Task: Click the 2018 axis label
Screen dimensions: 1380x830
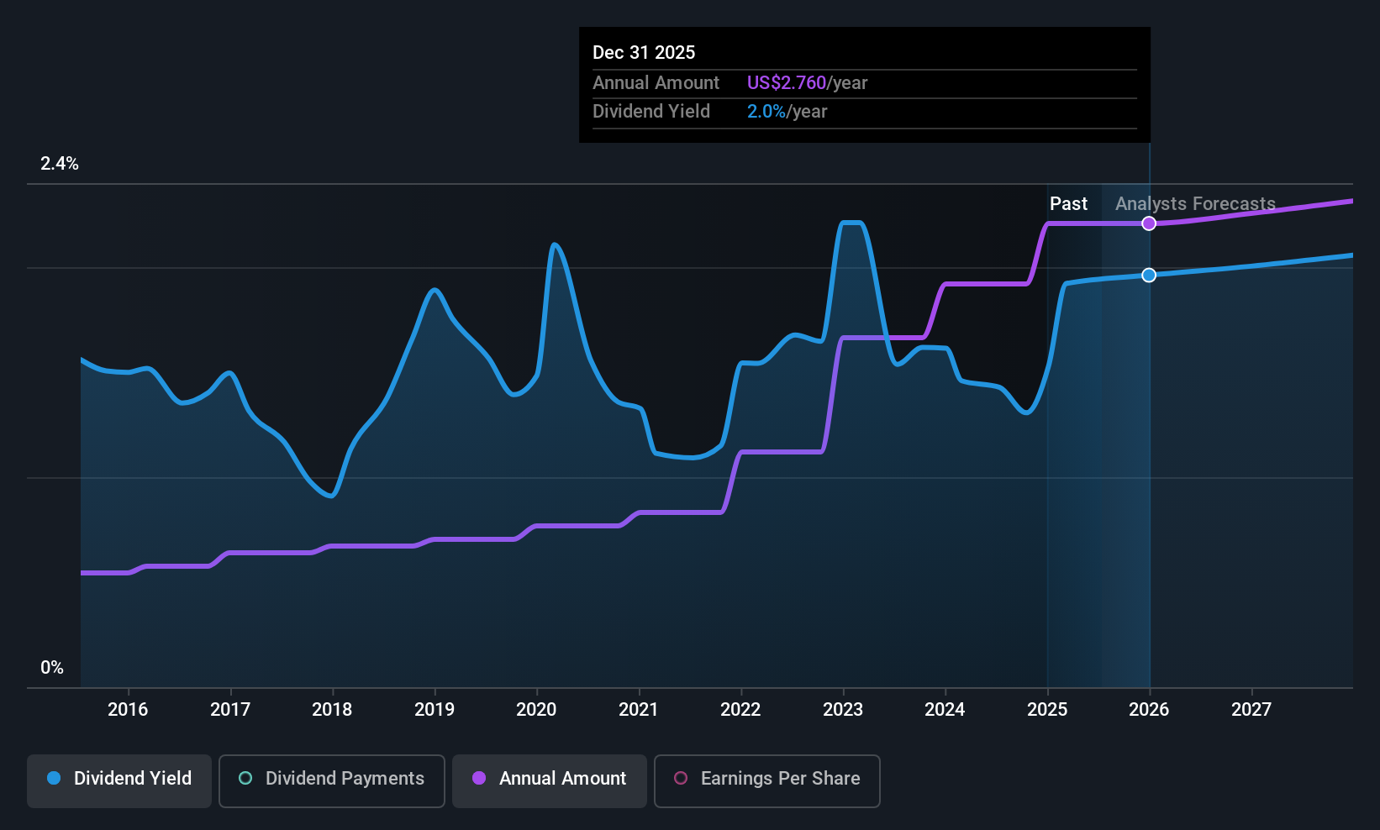Action: point(332,710)
